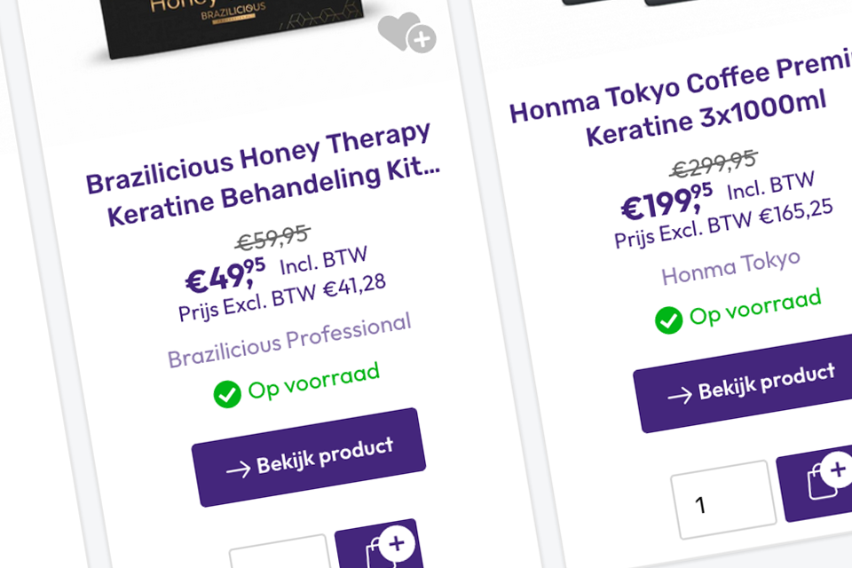This screenshot has width=852, height=568.
Task: Focus the quantity field under Brazilicious product
Action: pyautogui.click(x=280, y=555)
